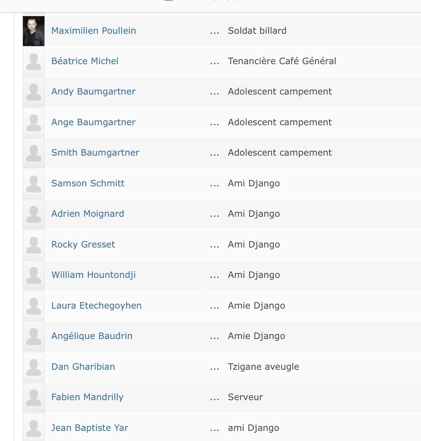Click silhouette icon next to Rocky Gresset

coord(34,245)
